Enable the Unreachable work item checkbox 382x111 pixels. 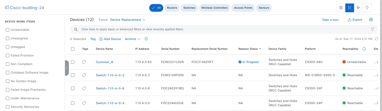[8, 30]
